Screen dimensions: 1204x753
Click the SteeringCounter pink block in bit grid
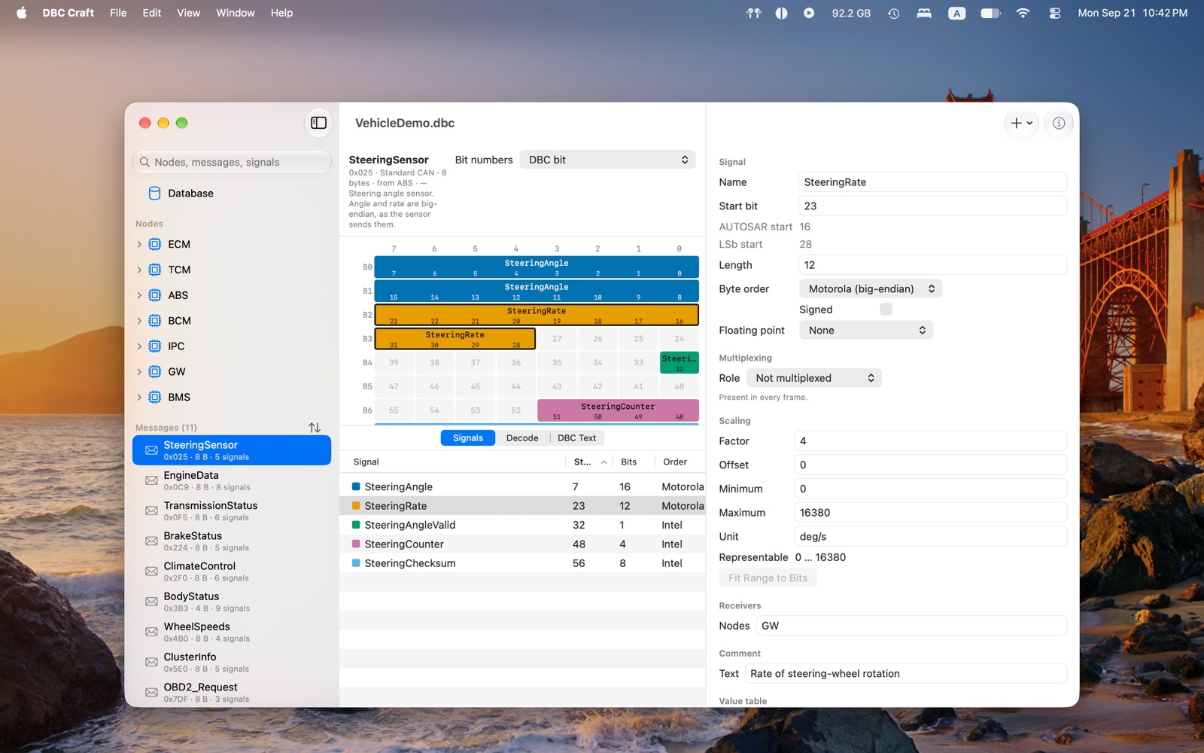click(x=618, y=410)
